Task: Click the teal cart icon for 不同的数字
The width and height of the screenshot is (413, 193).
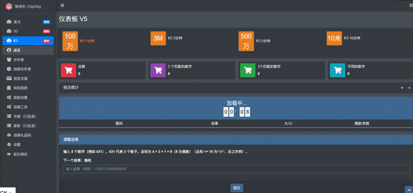Action: 337,70
